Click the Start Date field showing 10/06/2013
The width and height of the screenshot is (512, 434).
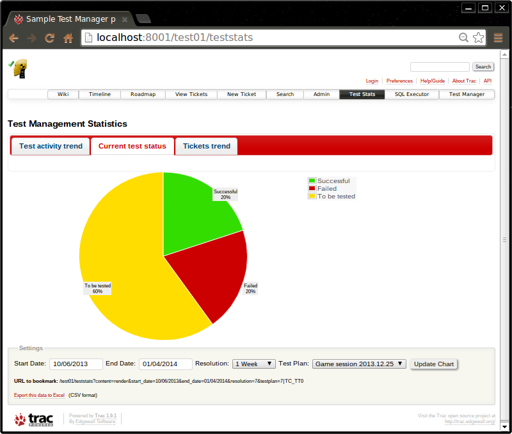[x=76, y=364]
